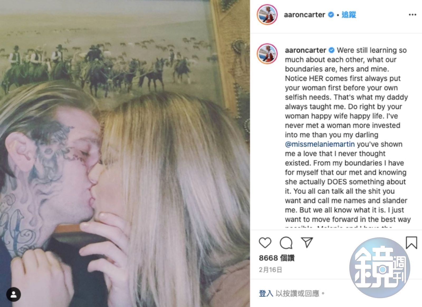
Task: View the 8668 likes count
Action: pyautogui.click(x=277, y=258)
